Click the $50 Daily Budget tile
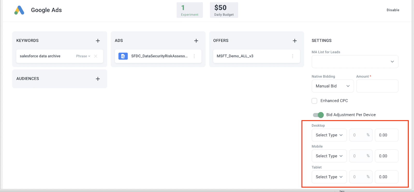The image size is (414, 192). 224,10
